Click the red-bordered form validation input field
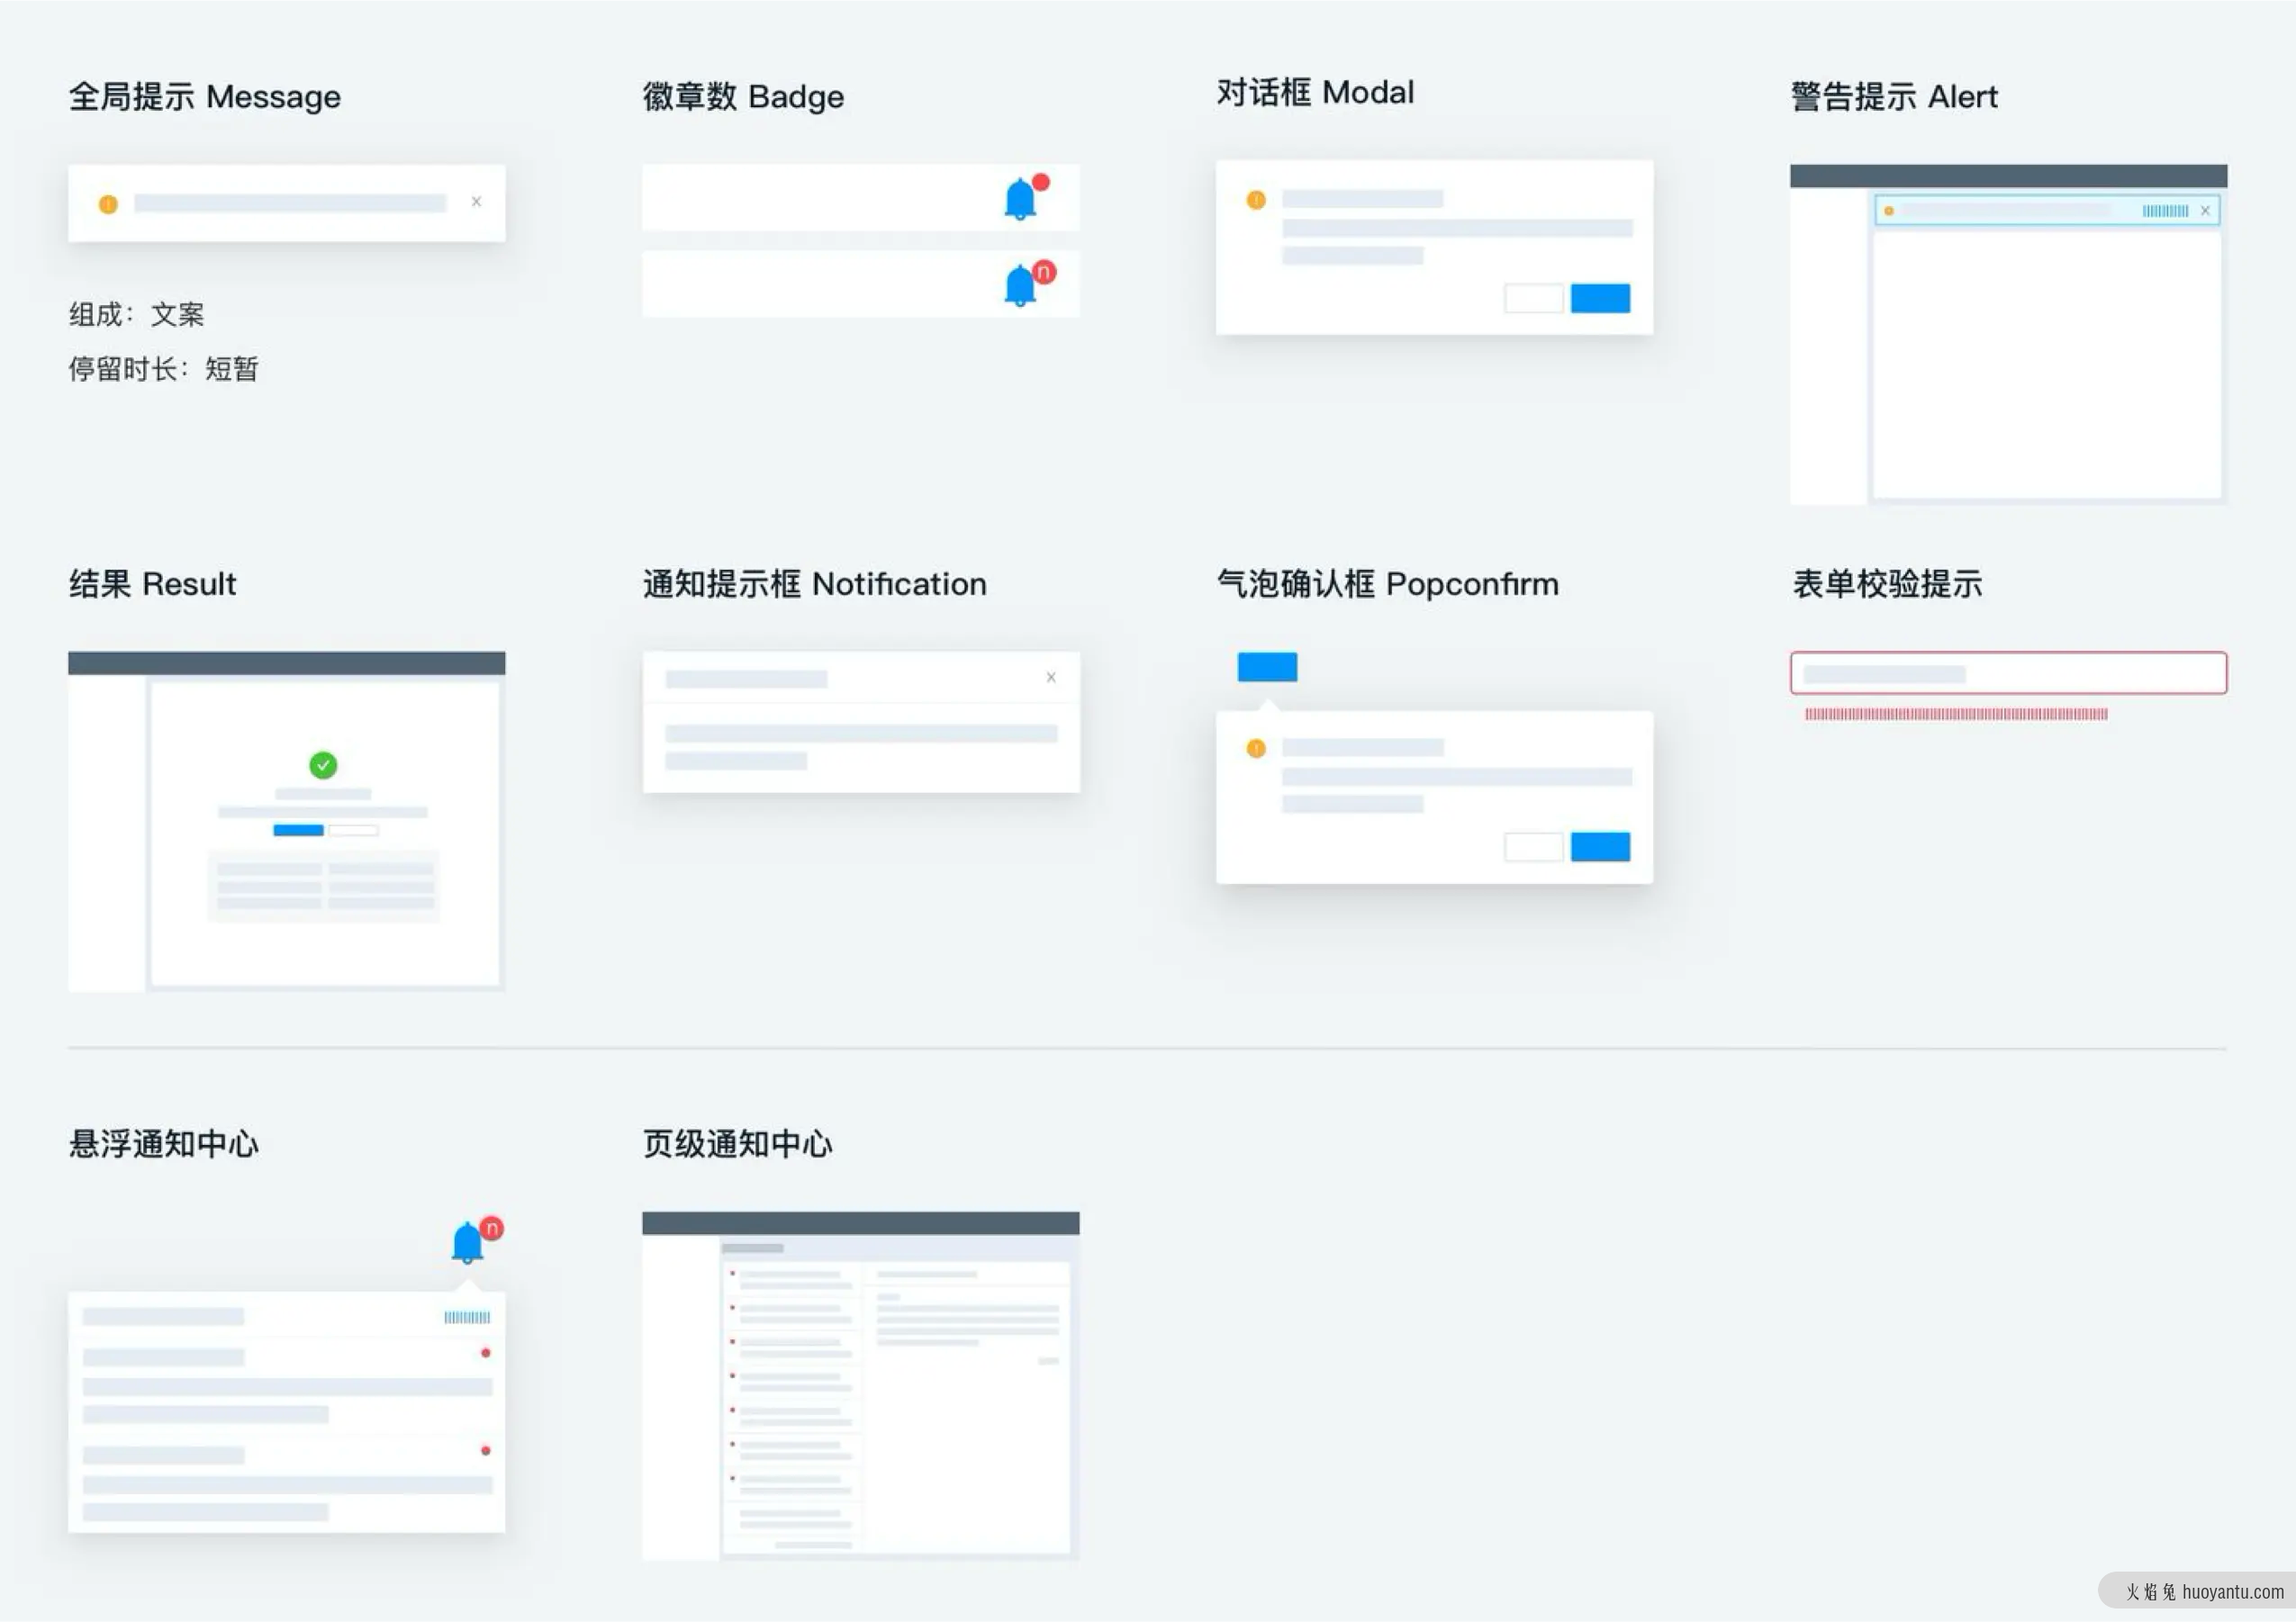This screenshot has width=2296, height=1622. [2008, 672]
